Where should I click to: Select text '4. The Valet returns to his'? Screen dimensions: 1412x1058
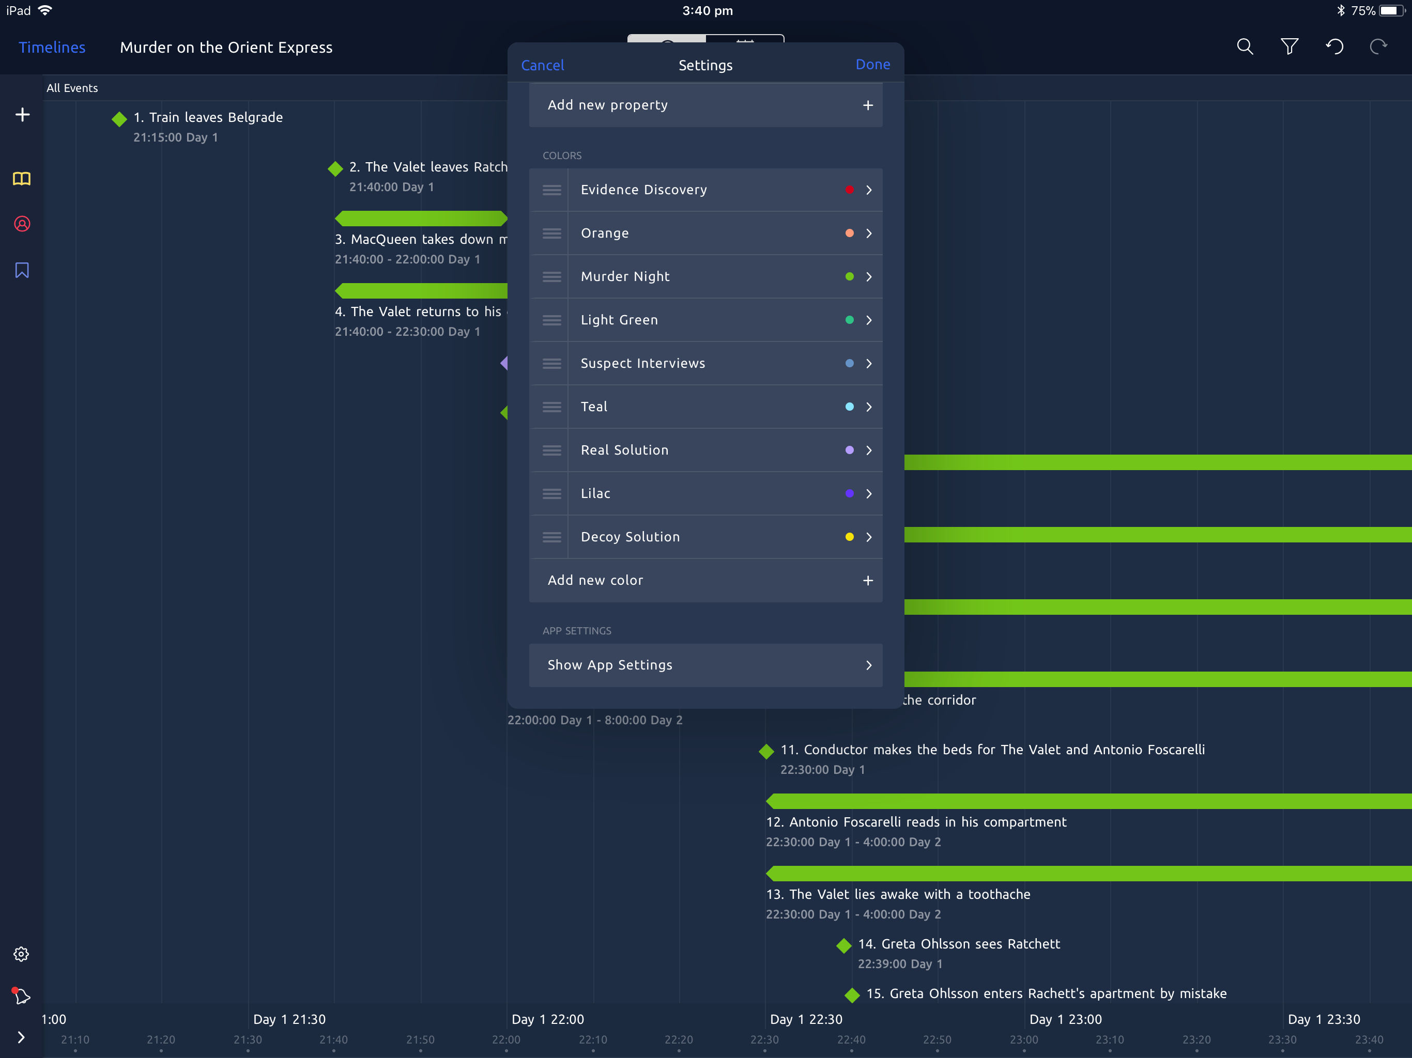click(x=418, y=312)
